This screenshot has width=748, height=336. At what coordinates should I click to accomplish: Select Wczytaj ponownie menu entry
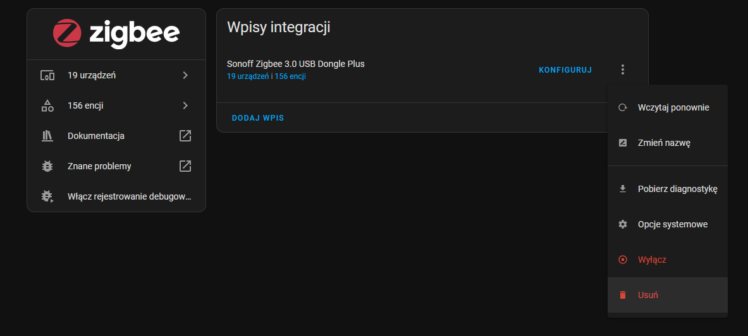667,108
